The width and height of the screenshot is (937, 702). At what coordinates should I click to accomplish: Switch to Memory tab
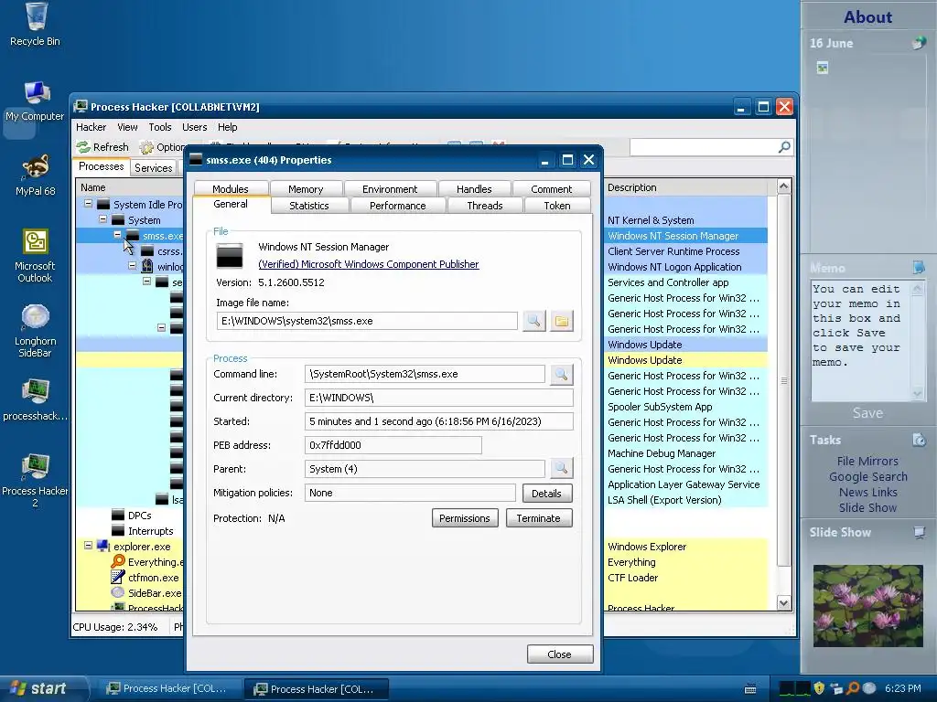(306, 188)
